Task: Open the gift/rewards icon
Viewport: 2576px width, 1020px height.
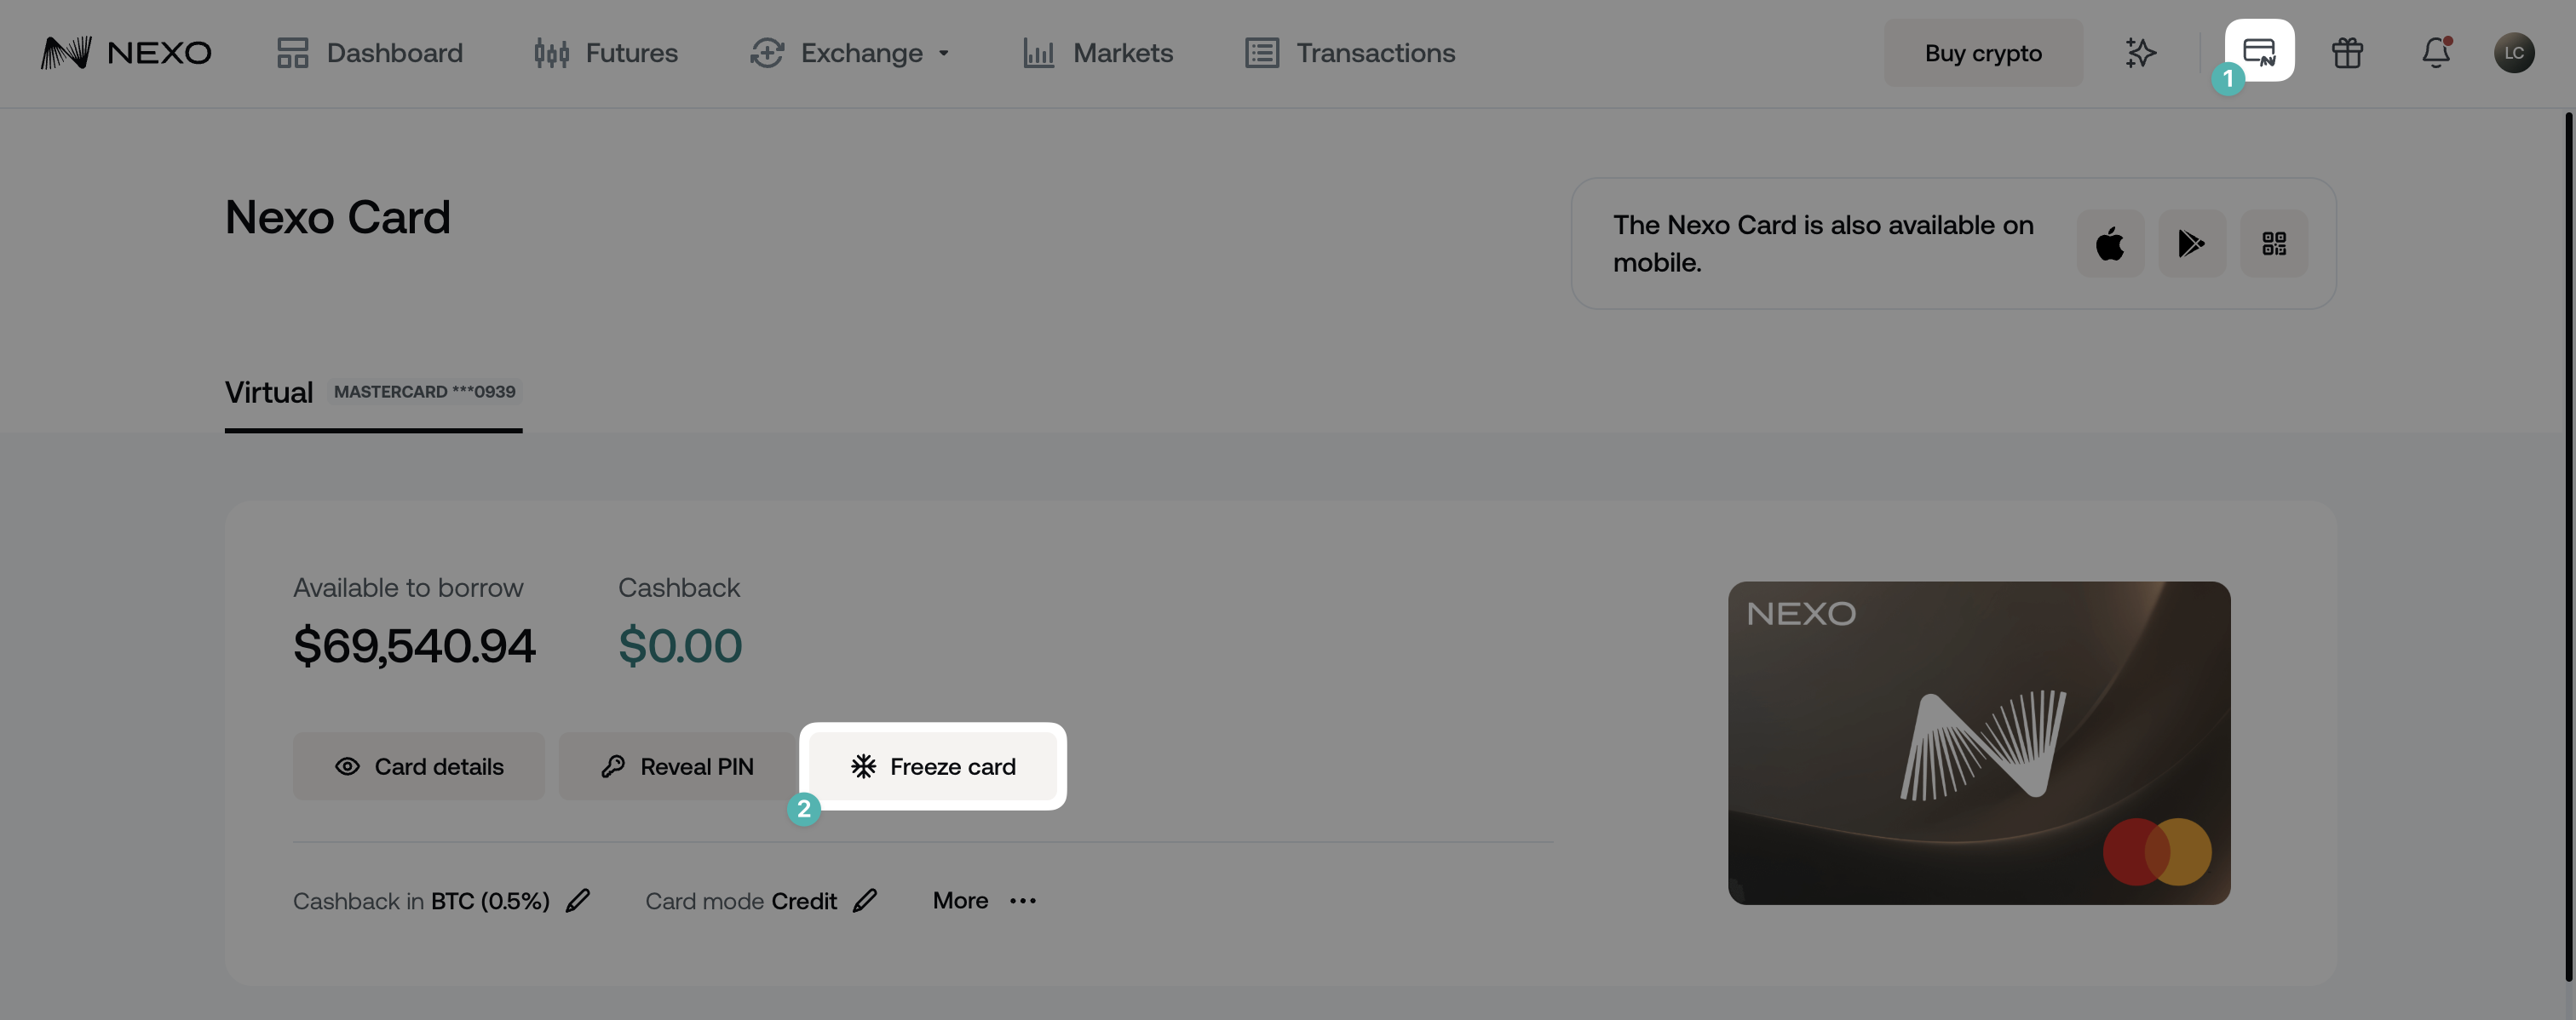Action: coord(2346,53)
